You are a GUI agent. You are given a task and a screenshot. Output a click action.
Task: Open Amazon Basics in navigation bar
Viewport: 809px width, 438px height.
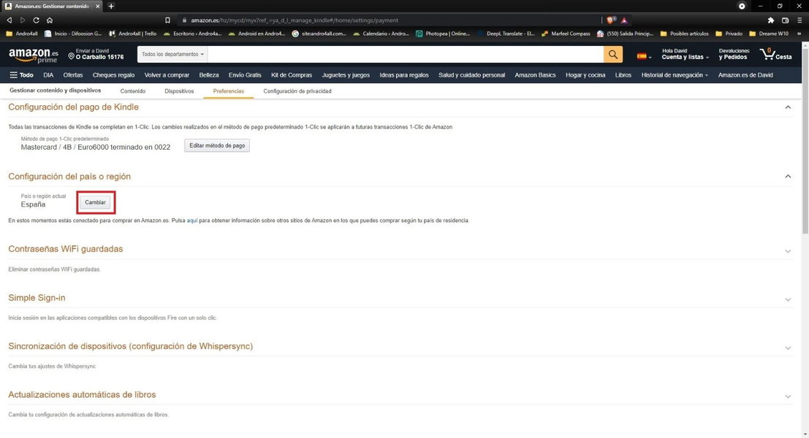point(535,75)
